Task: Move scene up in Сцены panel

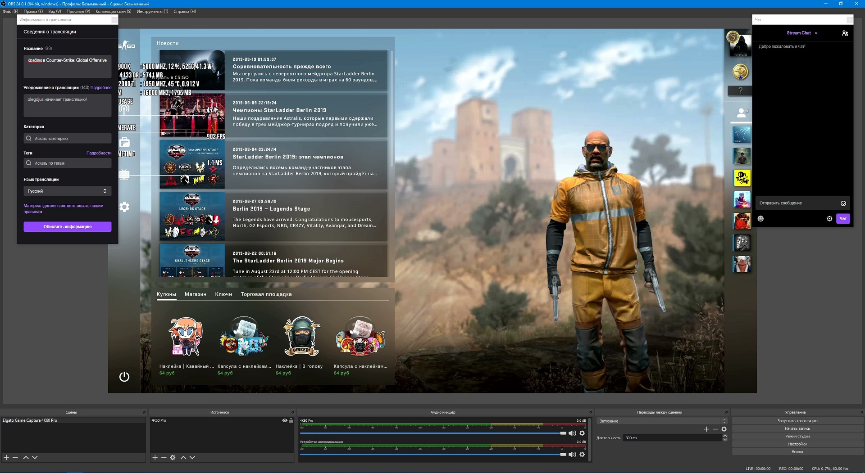Action: (26, 457)
